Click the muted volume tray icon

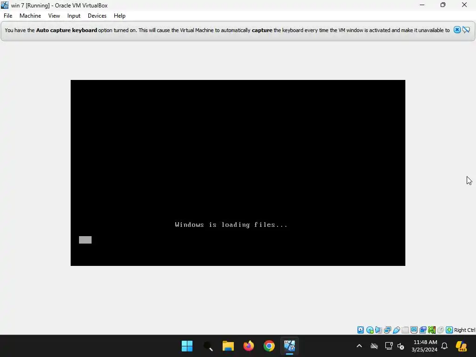401,346
